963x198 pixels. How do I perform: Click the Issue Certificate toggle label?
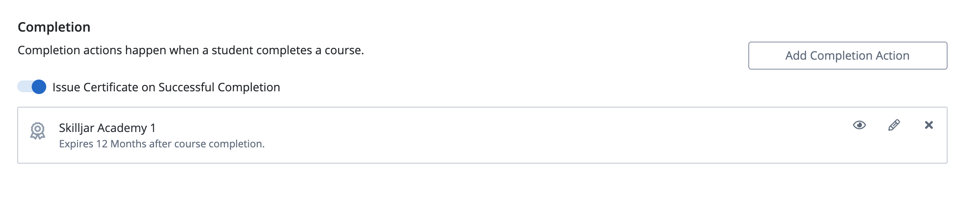tap(166, 87)
